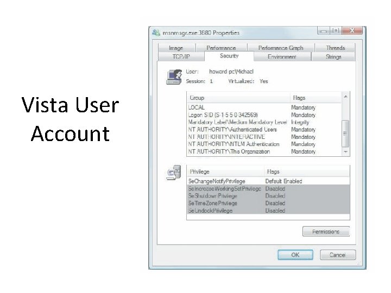The height and width of the screenshot is (293, 391).
Task: Select NT AUTHORITY\INTERACTIVE row
Action: click(x=264, y=137)
